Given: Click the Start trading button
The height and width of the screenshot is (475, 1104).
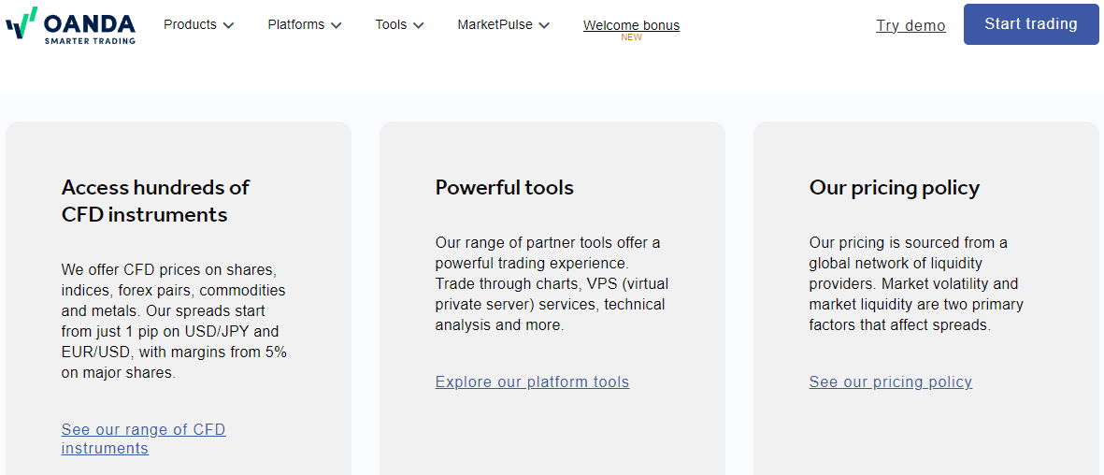Looking at the screenshot, I should point(1031,24).
